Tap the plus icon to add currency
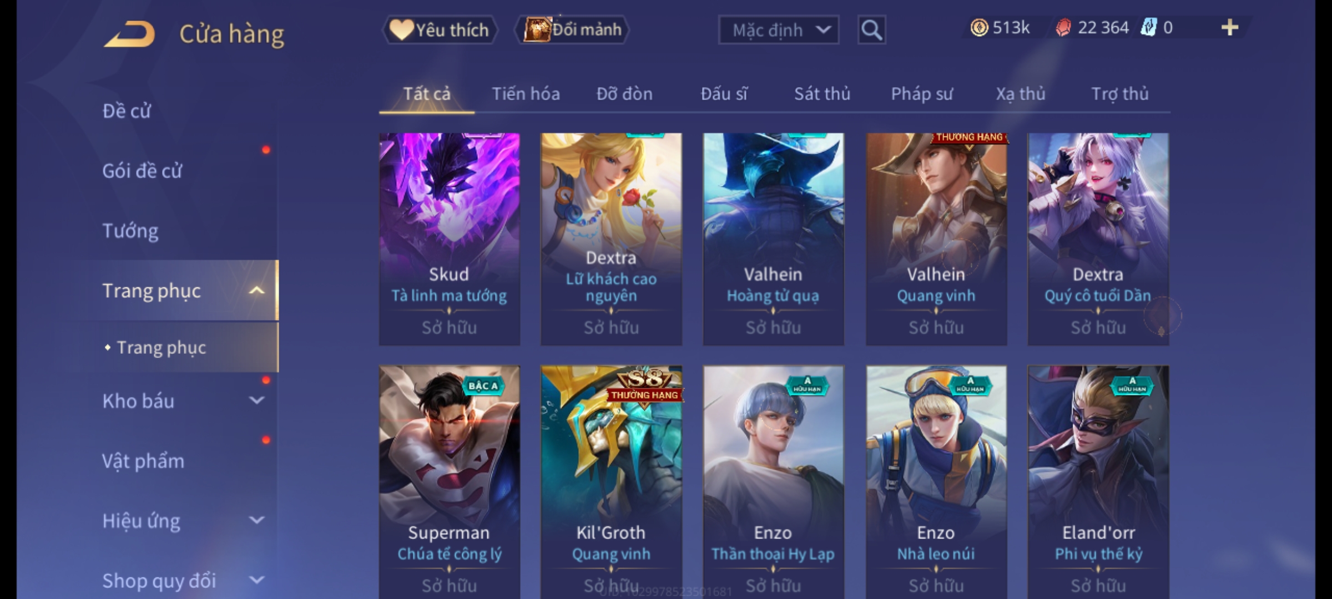 click(x=1230, y=28)
